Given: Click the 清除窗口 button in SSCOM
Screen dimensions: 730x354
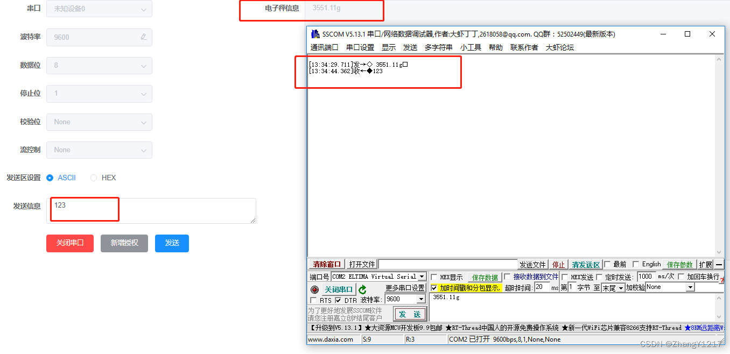Looking at the screenshot, I should pyautogui.click(x=327, y=264).
